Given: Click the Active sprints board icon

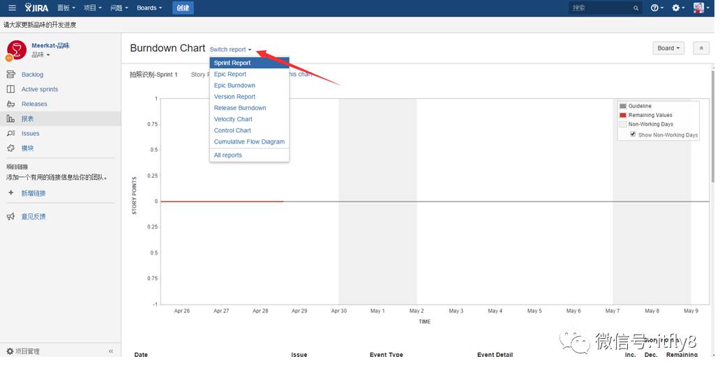Looking at the screenshot, I should point(11,89).
